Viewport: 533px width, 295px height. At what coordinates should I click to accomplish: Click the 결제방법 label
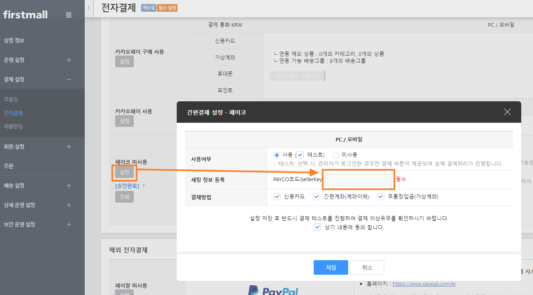[201, 197]
